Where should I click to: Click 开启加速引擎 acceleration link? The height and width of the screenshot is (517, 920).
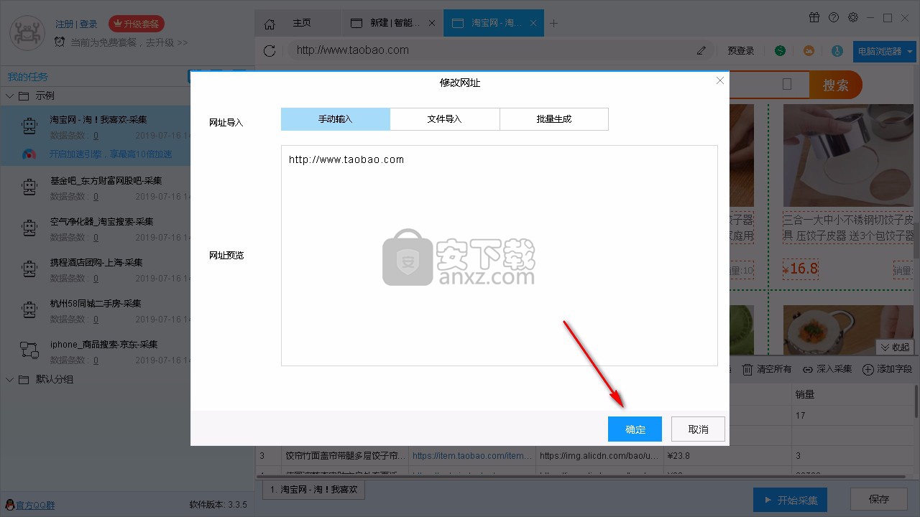tap(110, 154)
